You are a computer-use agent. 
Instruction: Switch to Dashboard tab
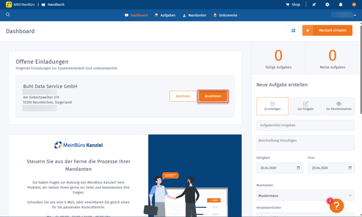tap(136, 15)
